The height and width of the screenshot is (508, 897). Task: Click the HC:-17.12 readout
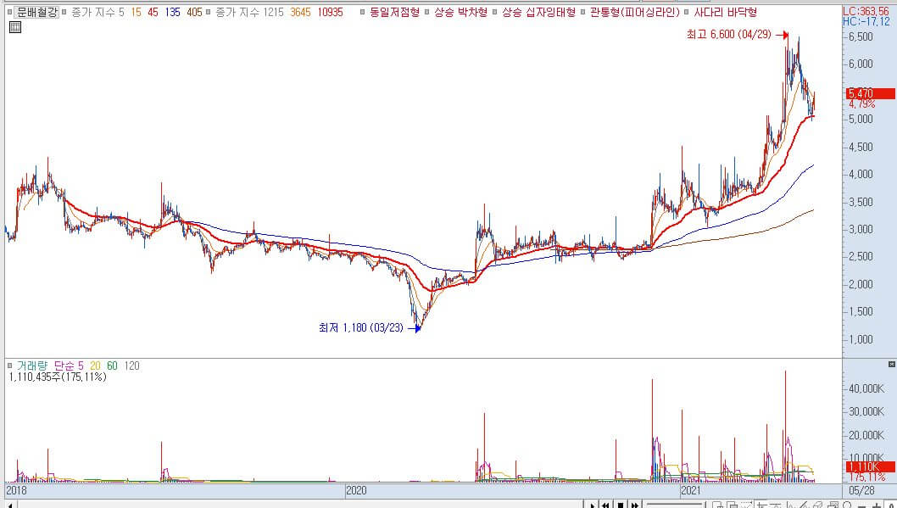pyautogui.click(x=866, y=22)
